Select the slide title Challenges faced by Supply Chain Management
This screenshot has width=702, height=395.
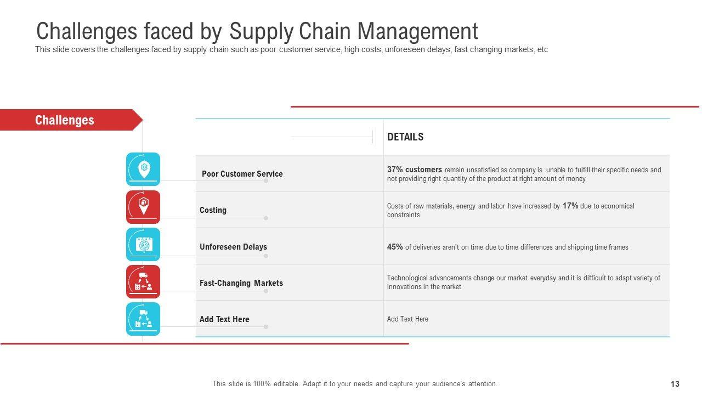[x=257, y=31]
